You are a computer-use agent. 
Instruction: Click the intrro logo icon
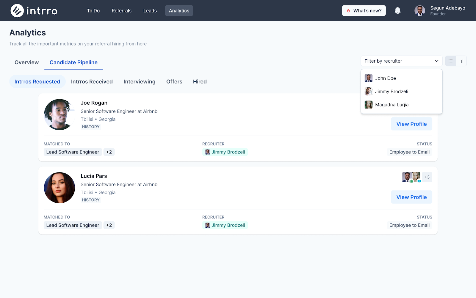17,11
